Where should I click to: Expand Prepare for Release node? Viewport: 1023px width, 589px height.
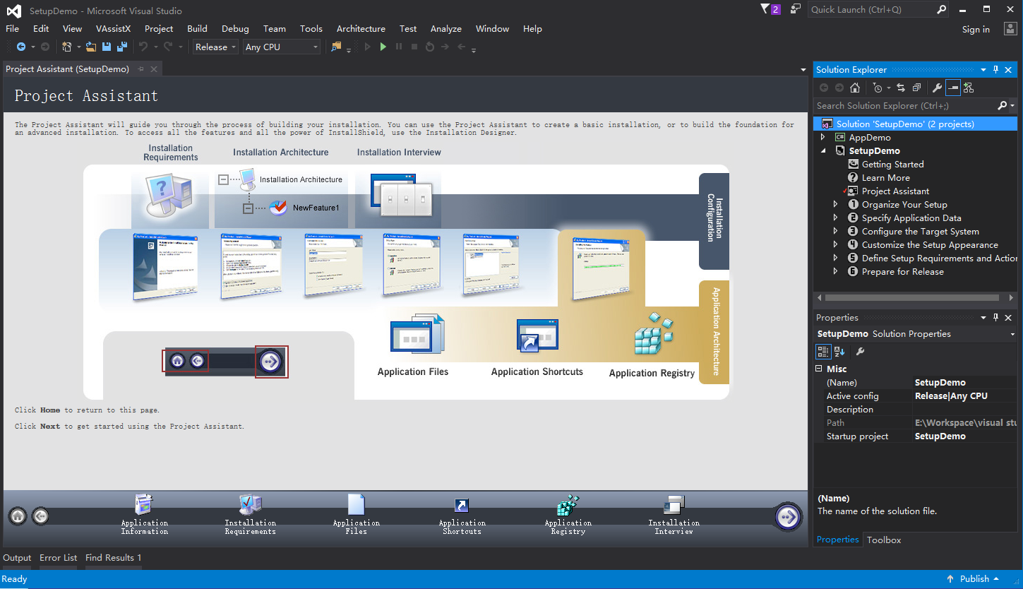pyautogui.click(x=835, y=271)
